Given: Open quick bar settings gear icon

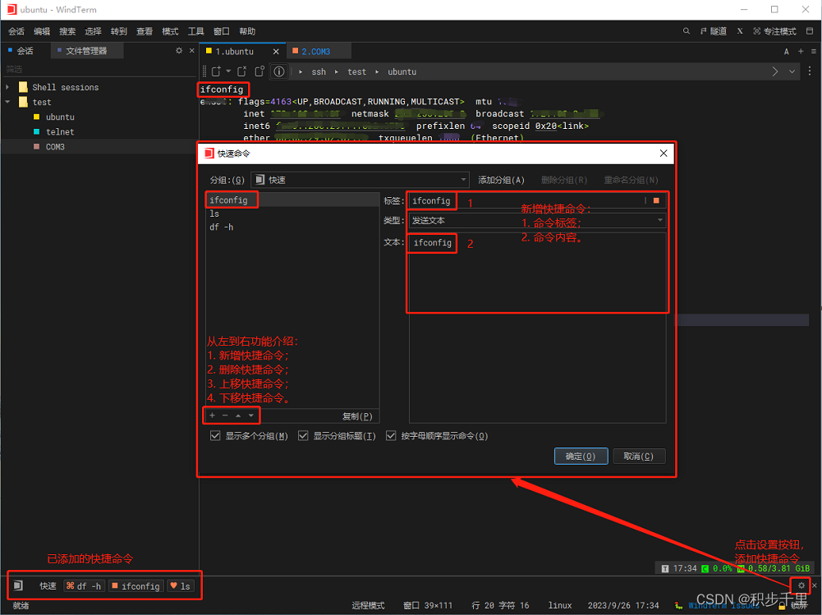Looking at the screenshot, I should 801,585.
